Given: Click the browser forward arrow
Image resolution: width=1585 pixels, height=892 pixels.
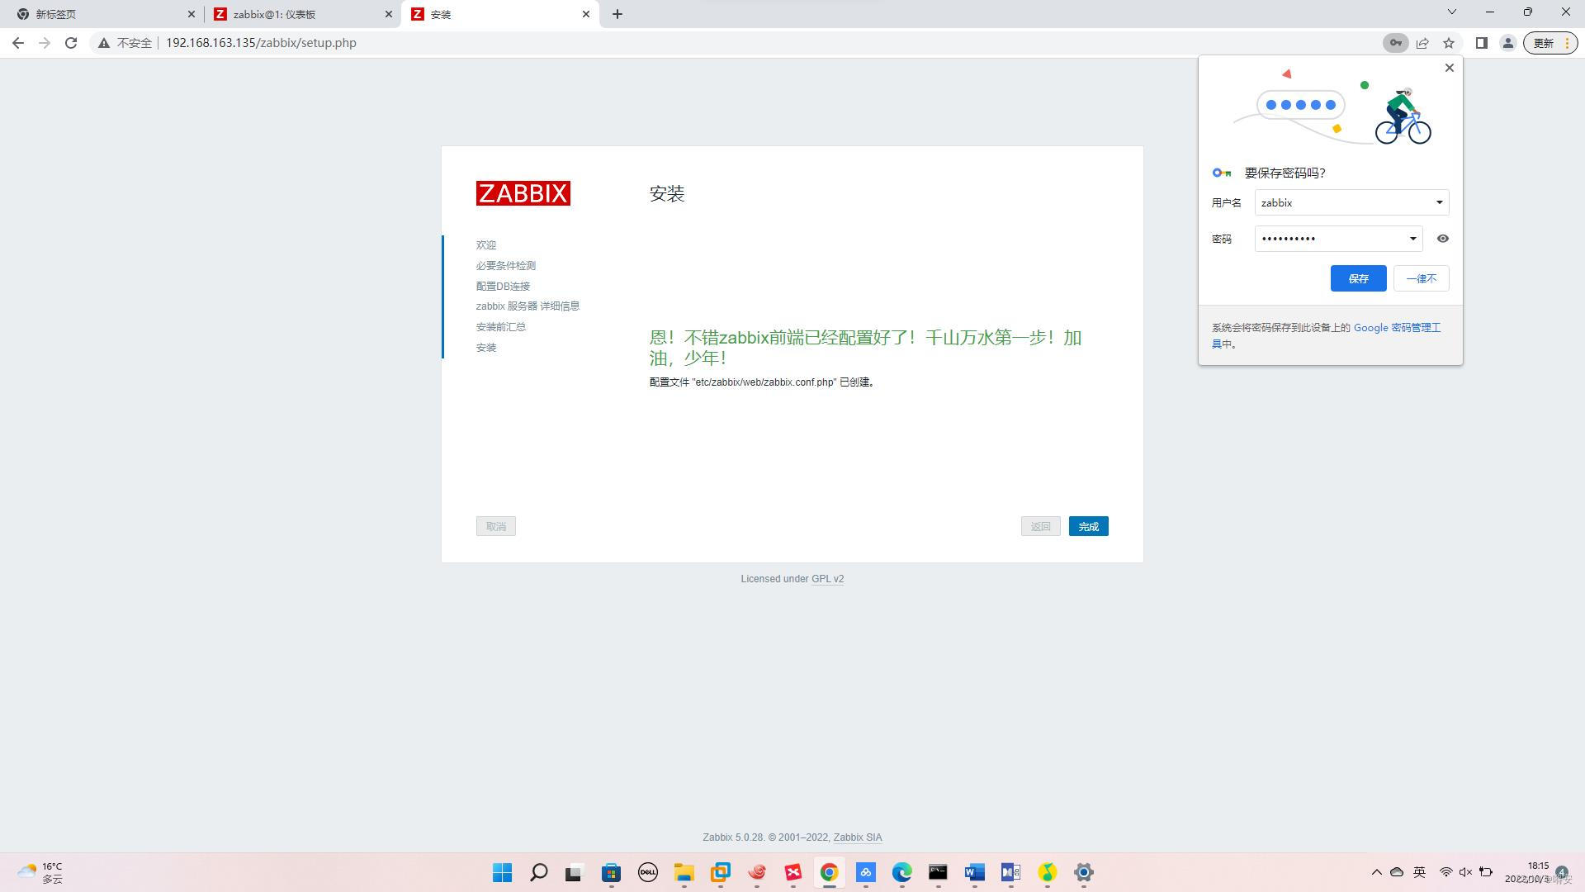Looking at the screenshot, I should click(x=45, y=43).
